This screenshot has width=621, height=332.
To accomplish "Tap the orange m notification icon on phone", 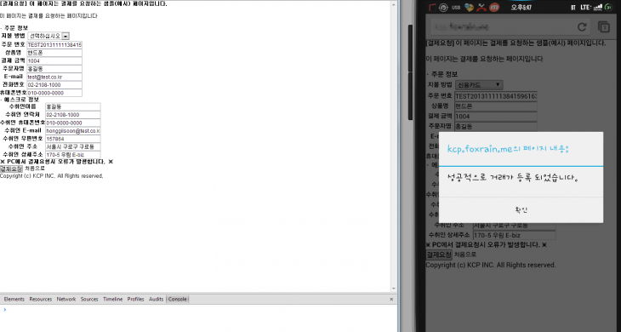I will point(494,7).
